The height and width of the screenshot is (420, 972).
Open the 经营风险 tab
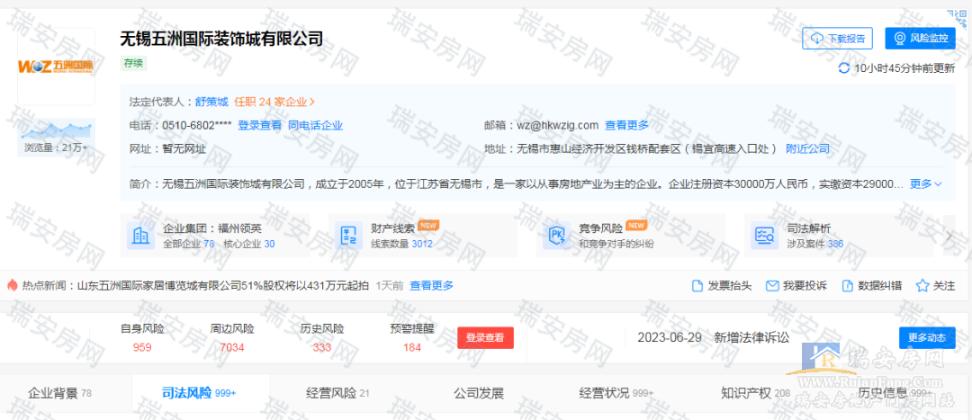331,393
